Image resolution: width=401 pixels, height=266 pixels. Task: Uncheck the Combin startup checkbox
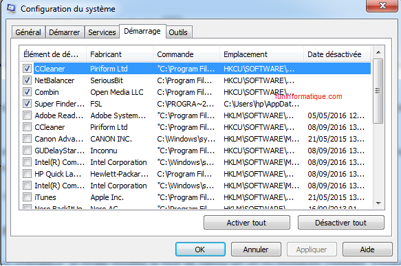[x=27, y=92]
